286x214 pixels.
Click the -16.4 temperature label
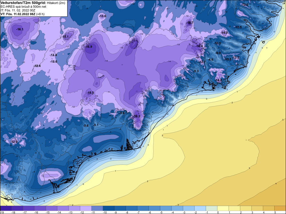(x=199, y=46)
